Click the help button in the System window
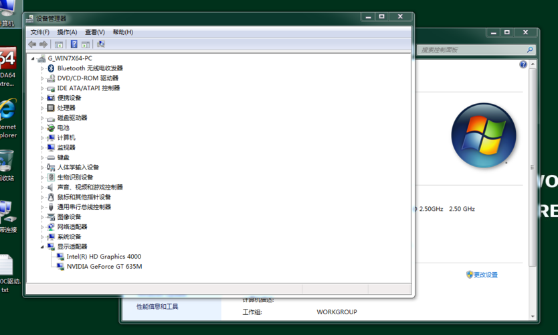 523,64
